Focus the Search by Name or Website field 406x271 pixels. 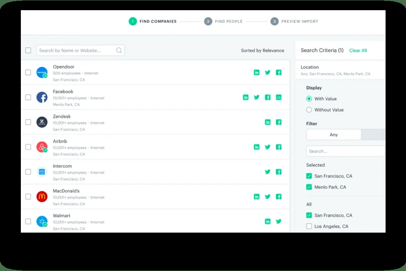pos(80,50)
